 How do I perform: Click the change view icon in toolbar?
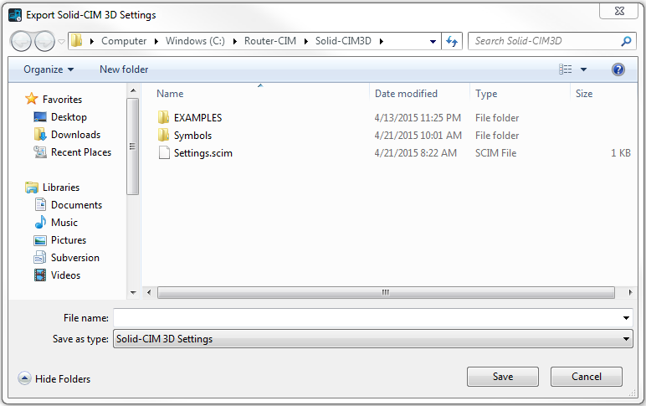click(565, 69)
